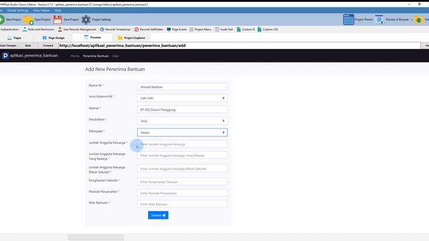429x241 pixels.
Task: Open the Global Settings menu
Action: 17,11
